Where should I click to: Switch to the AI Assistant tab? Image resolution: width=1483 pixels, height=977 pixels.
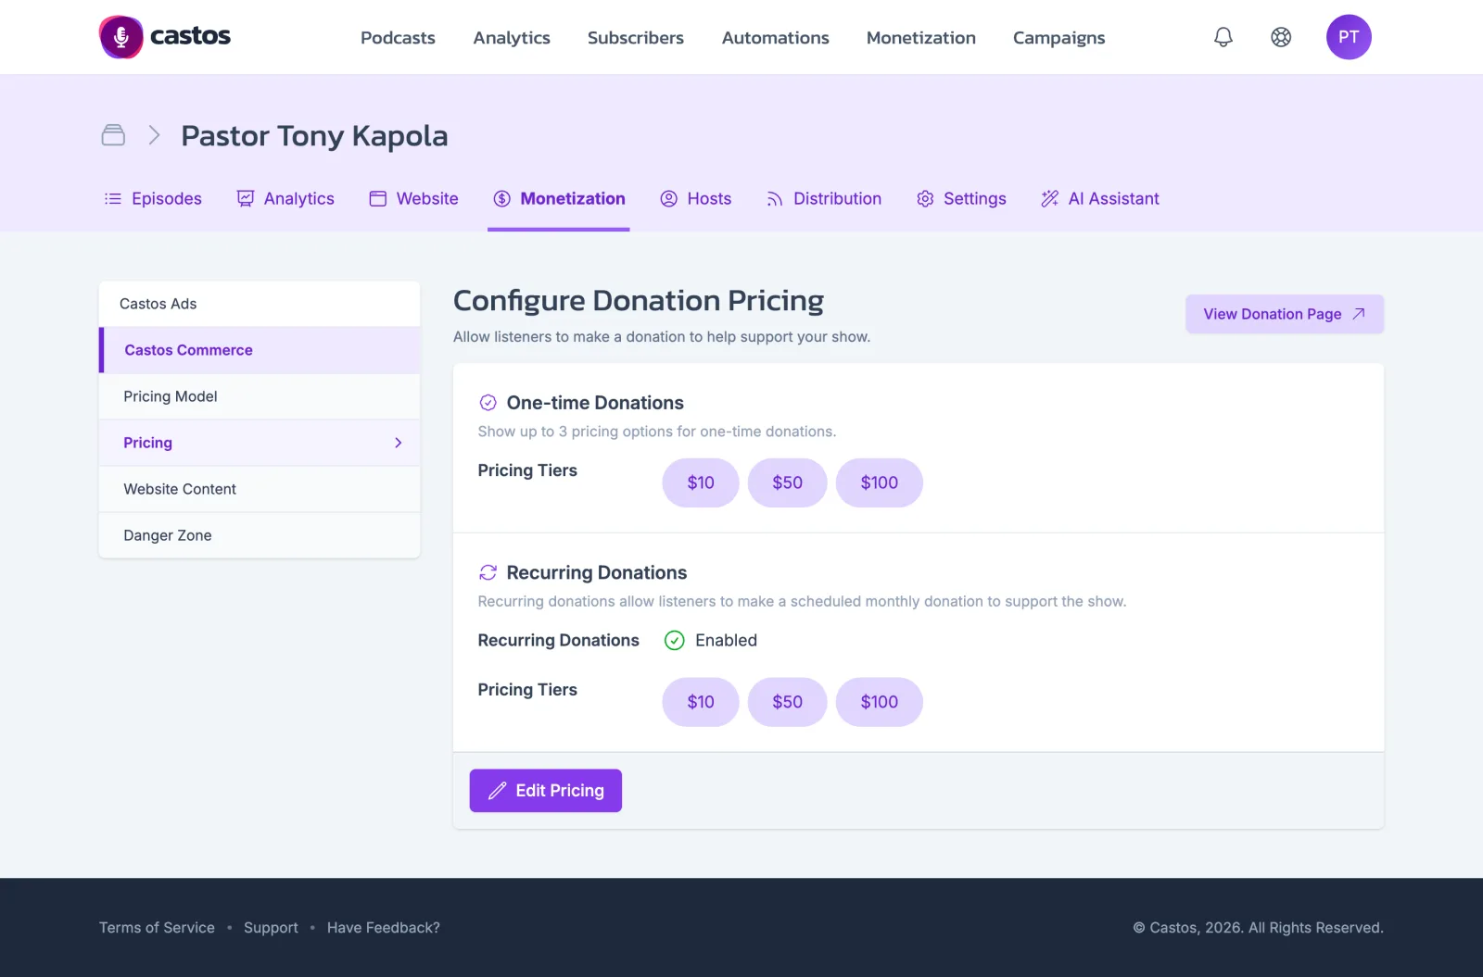click(1100, 199)
